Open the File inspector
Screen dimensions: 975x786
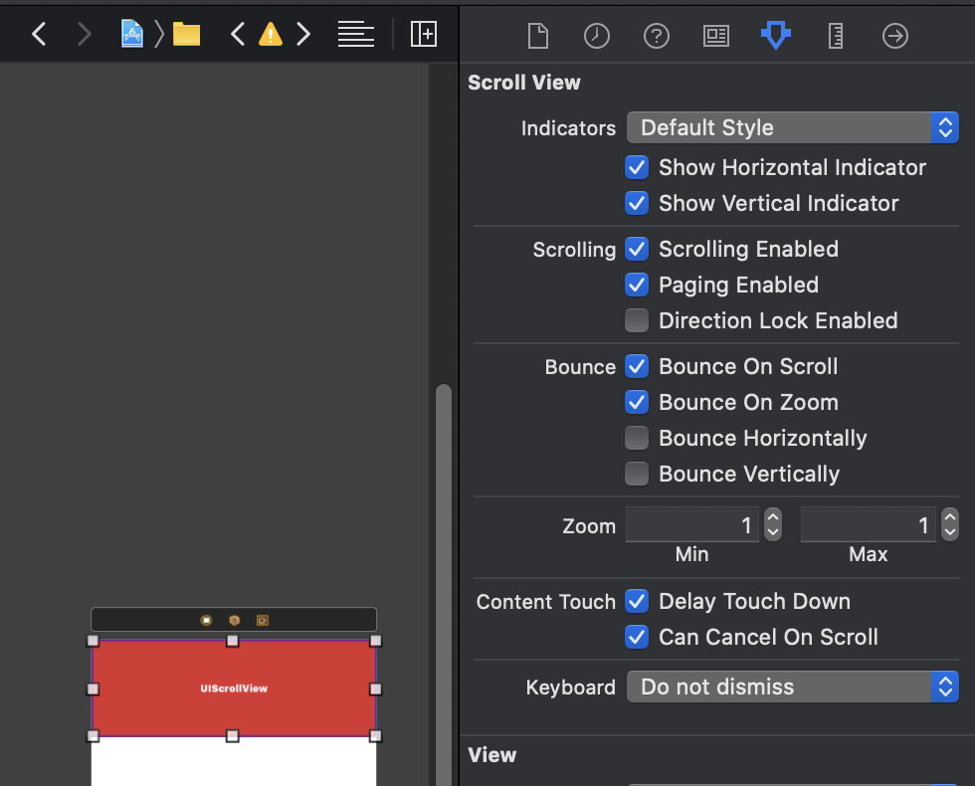point(537,36)
